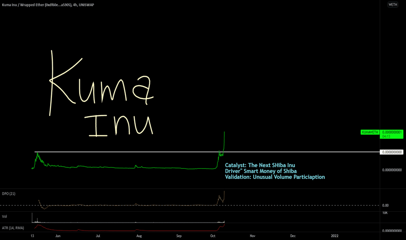Click the Dec date label
The image size is (406, 240).
click(x=293, y=236)
